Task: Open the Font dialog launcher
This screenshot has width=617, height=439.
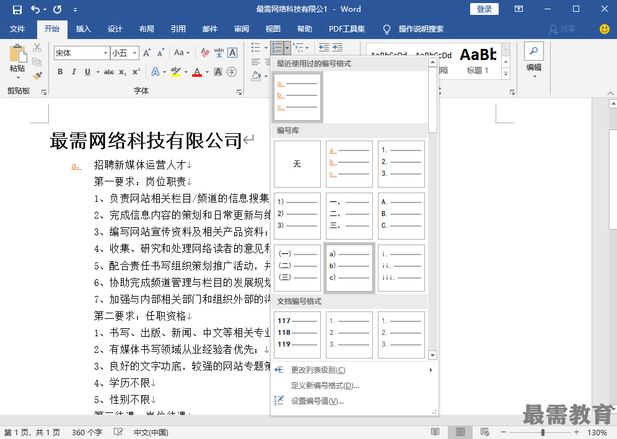Action: coord(239,92)
